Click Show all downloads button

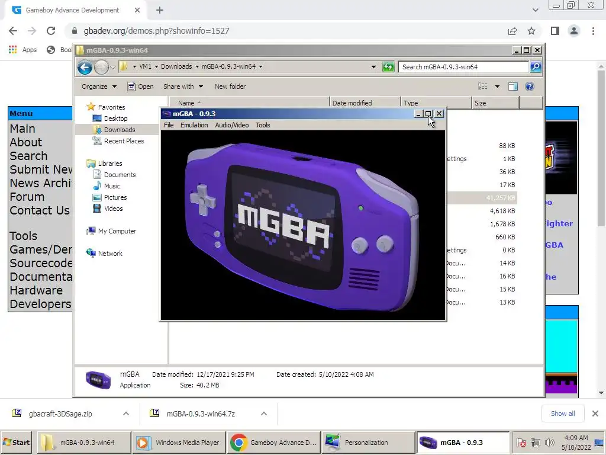point(563,414)
